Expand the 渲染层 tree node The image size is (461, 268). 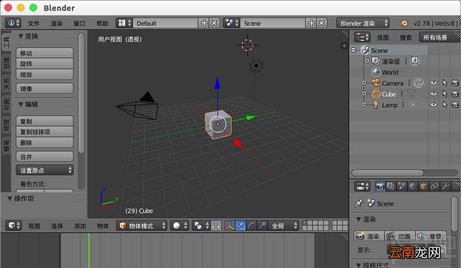(367, 61)
